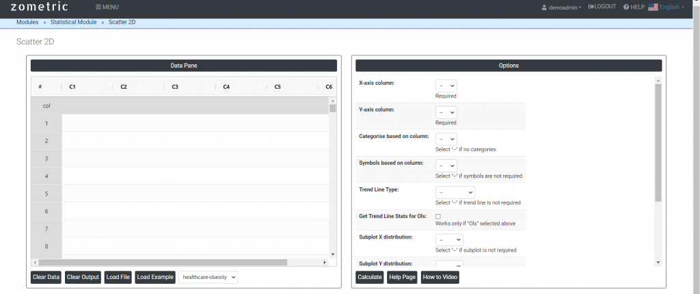
Task: Enable Get Trend Line Stats checkbox
Action: click(x=438, y=217)
